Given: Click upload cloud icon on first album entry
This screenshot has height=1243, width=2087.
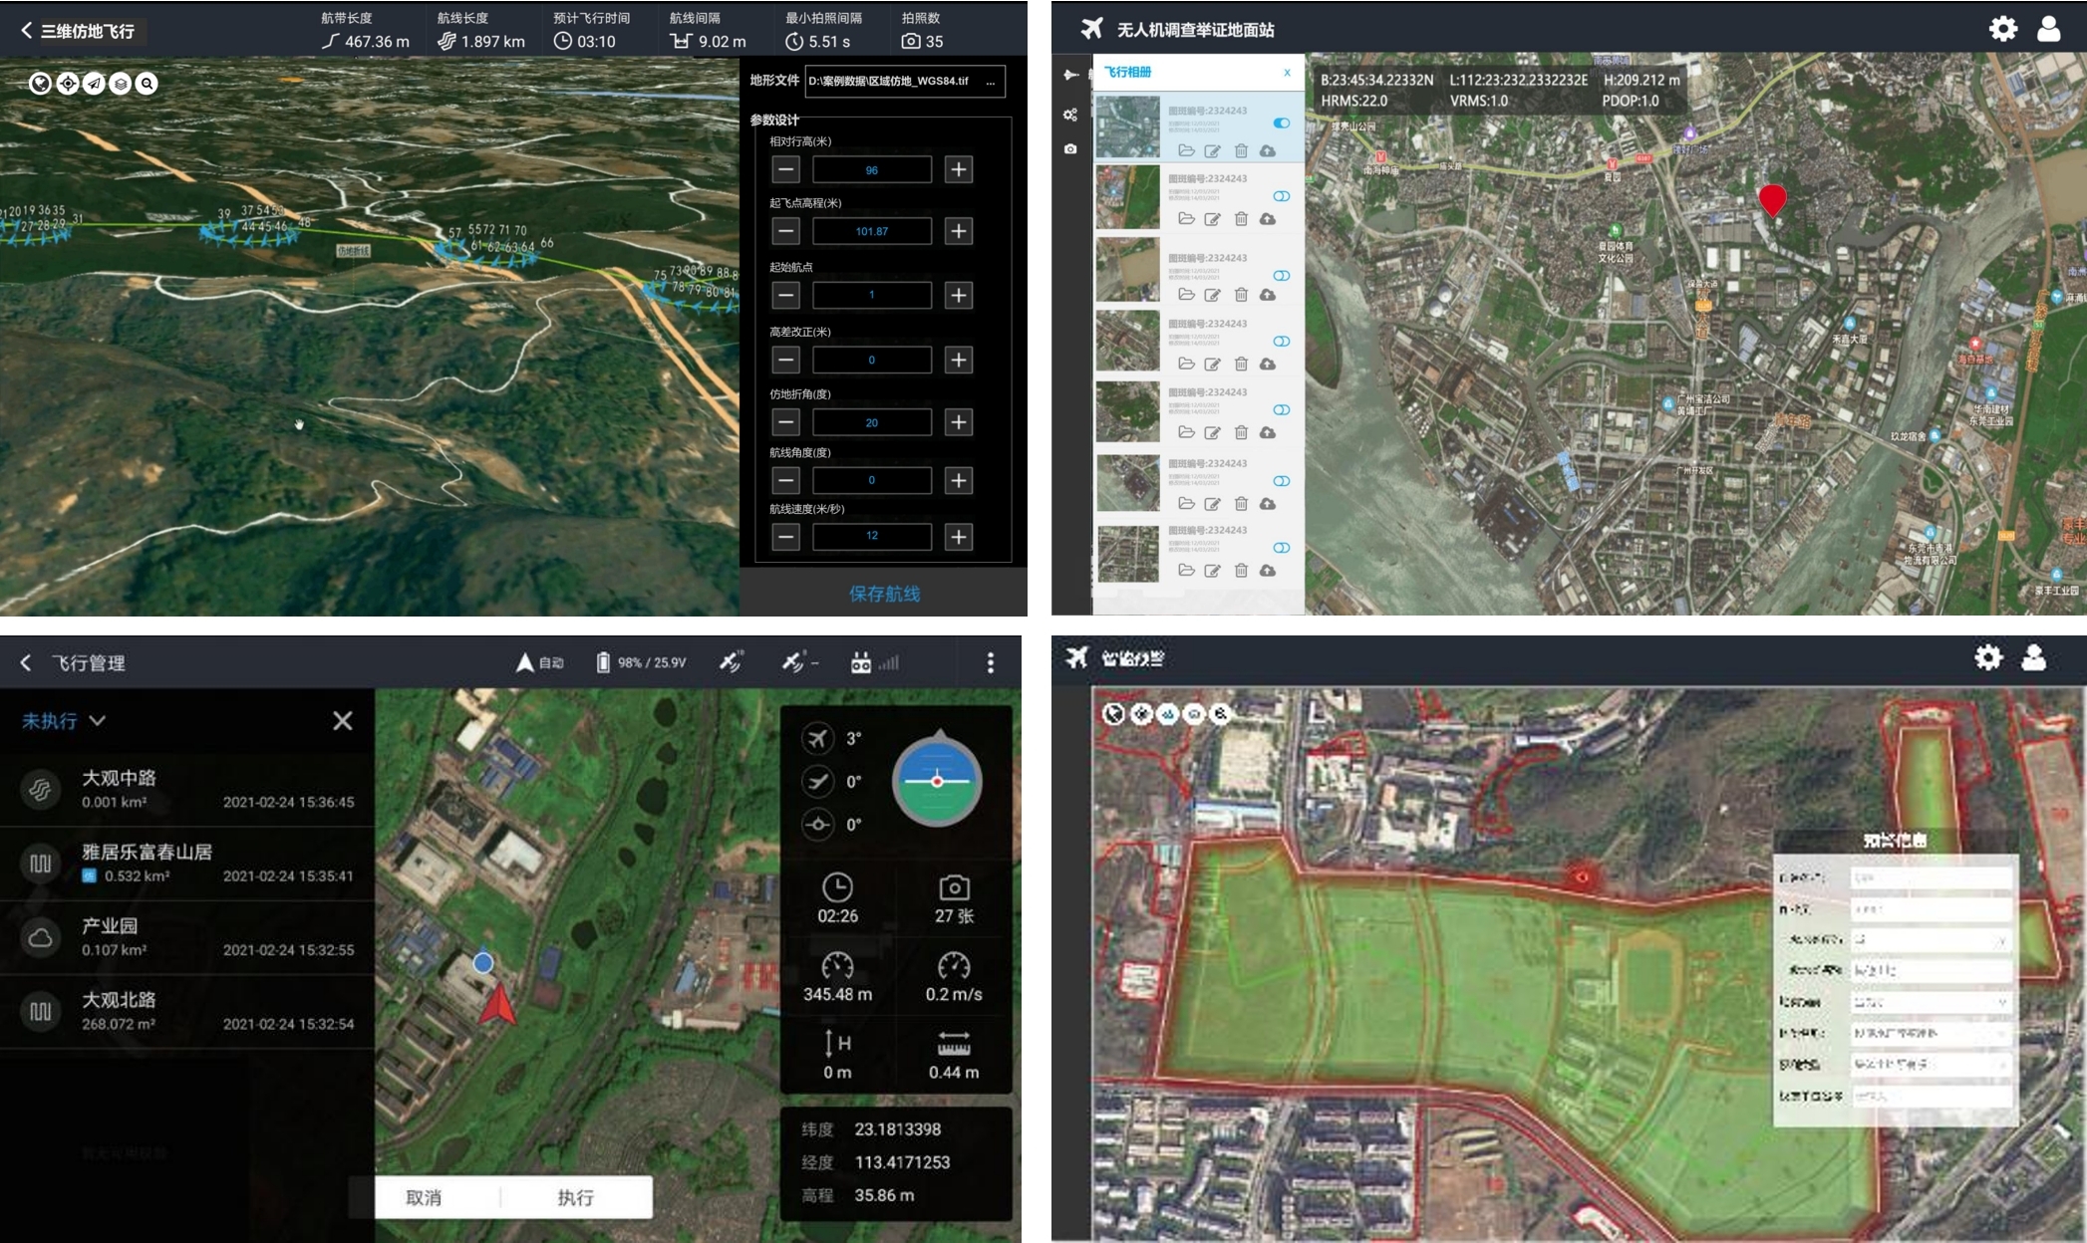Looking at the screenshot, I should pyautogui.click(x=1268, y=151).
